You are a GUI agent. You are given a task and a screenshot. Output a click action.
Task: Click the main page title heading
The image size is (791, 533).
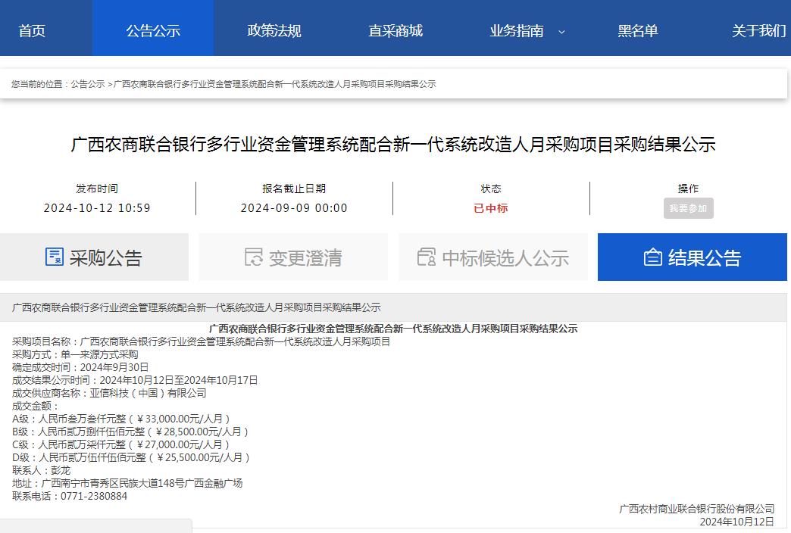click(x=393, y=145)
